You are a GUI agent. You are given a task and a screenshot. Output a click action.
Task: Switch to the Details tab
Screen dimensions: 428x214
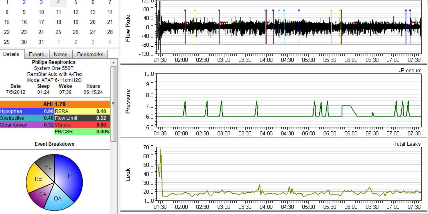point(11,54)
